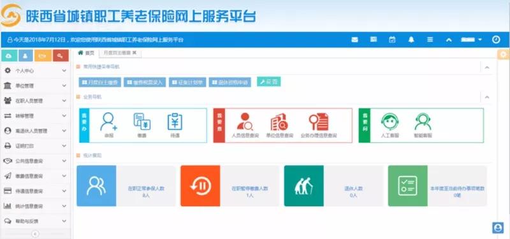Open the orange gear settings tab at the right edge

pyautogui.click(x=504, y=55)
